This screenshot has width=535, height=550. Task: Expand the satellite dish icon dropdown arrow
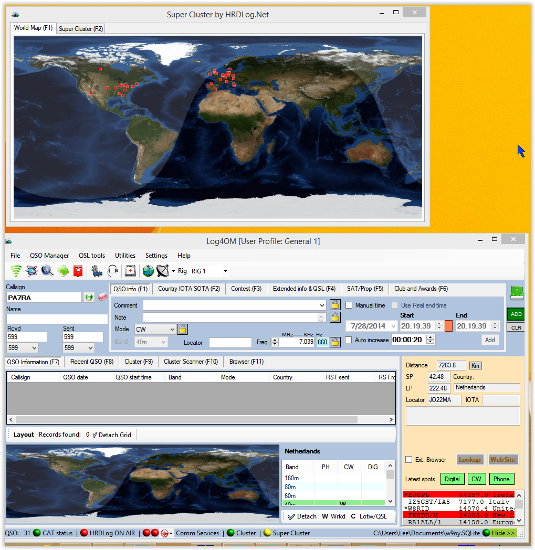[x=173, y=271]
